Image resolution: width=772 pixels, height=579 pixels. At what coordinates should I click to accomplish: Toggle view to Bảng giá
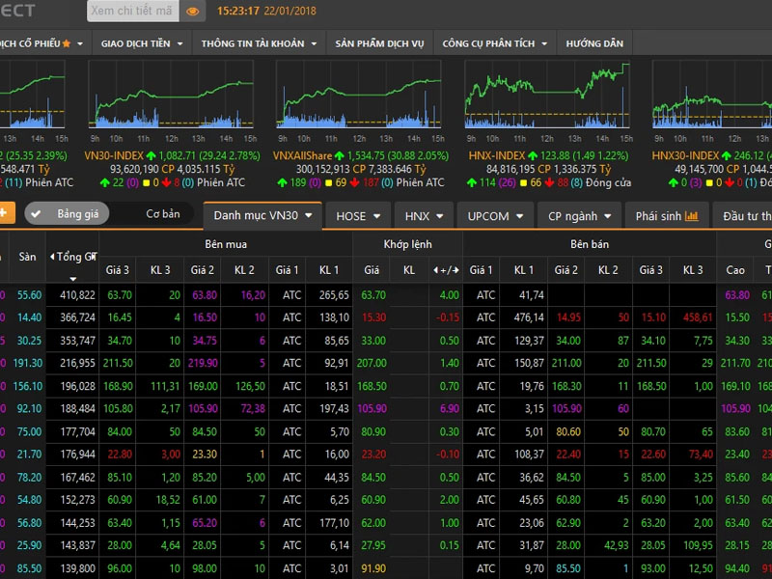pos(67,213)
